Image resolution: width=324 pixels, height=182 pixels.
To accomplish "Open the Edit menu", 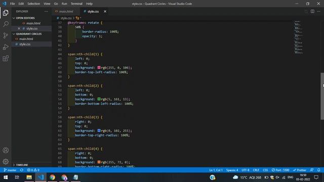I will click(21, 4).
